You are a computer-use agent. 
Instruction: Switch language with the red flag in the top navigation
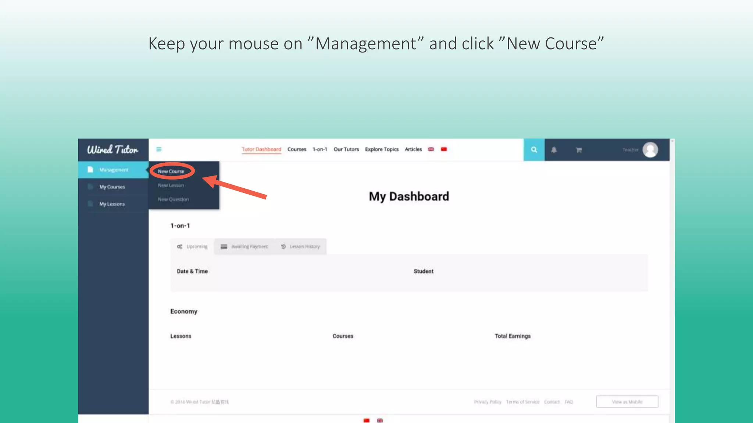coord(444,149)
